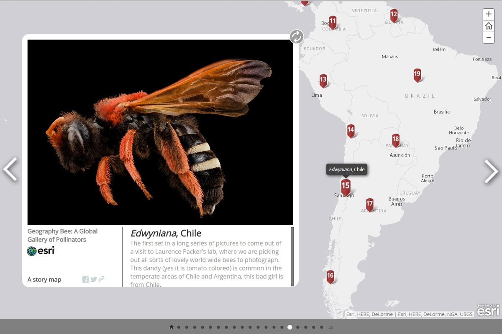Jump to the first dot after the home icon
This screenshot has width=502, height=334.
[179, 327]
